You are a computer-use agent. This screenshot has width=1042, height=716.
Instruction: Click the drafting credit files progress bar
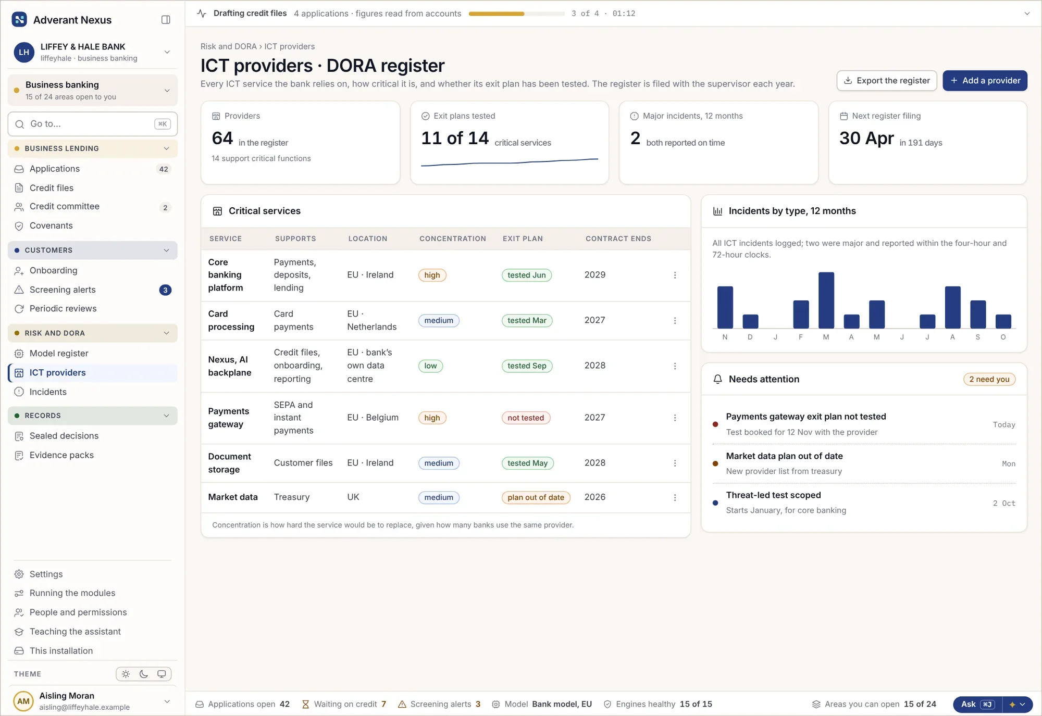(516, 14)
